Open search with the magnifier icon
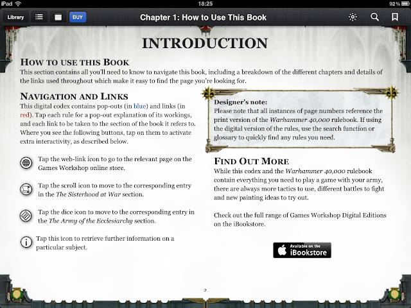The image size is (411, 308). click(x=374, y=17)
